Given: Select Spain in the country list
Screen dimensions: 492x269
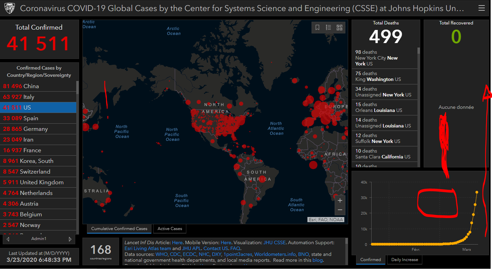Looking at the screenshot, I should [38, 118].
